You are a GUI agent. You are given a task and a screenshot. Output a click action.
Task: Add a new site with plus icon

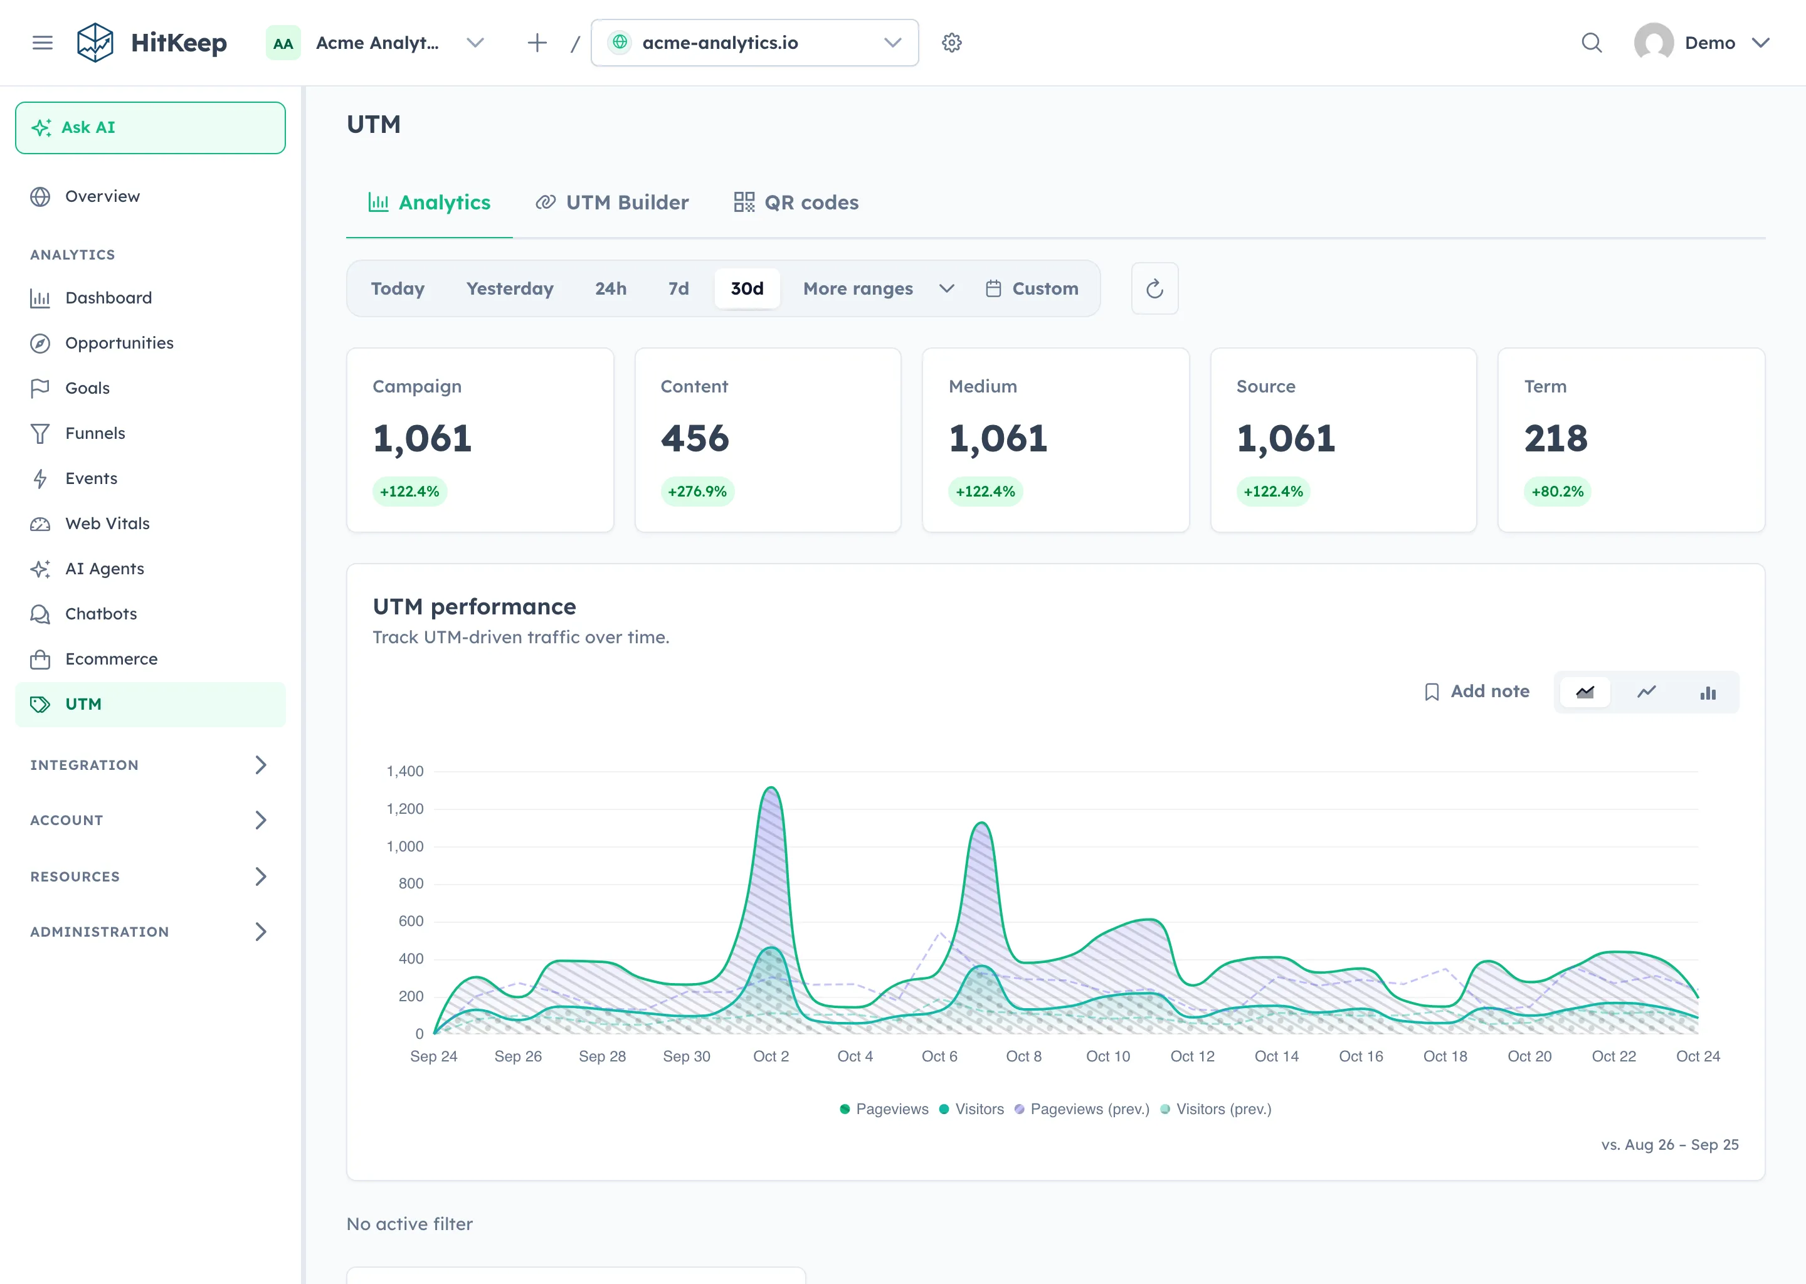[537, 43]
